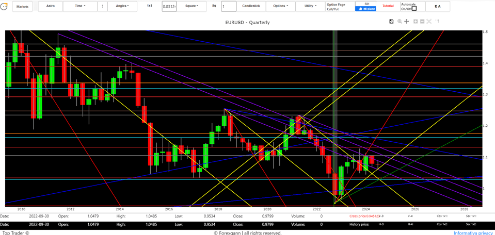Click the zoom in plus icon
The width and height of the screenshot is (495, 235).
(416, 22)
